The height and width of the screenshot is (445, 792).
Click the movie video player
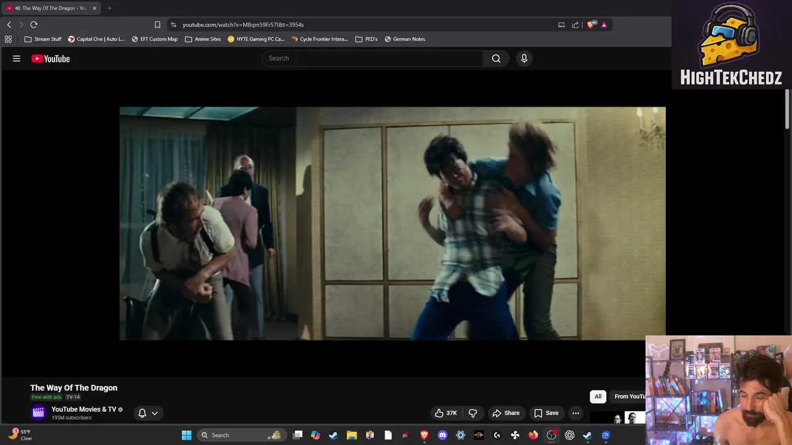392,223
